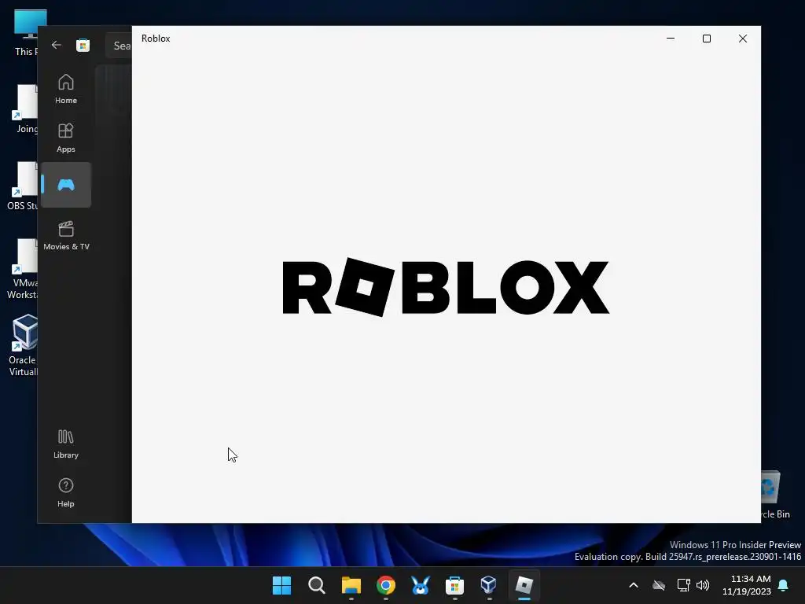Image resolution: width=805 pixels, height=604 pixels.
Task: Open the blue rabbit app in taskbar
Action: click(x=420, y=585)
